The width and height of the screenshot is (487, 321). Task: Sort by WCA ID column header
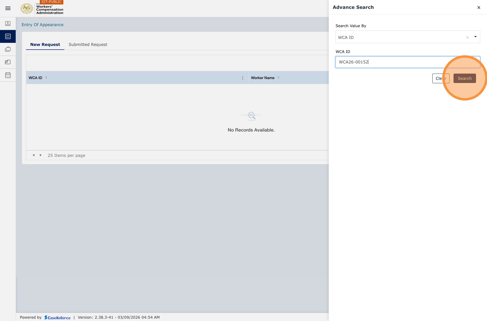click(35, 78)
